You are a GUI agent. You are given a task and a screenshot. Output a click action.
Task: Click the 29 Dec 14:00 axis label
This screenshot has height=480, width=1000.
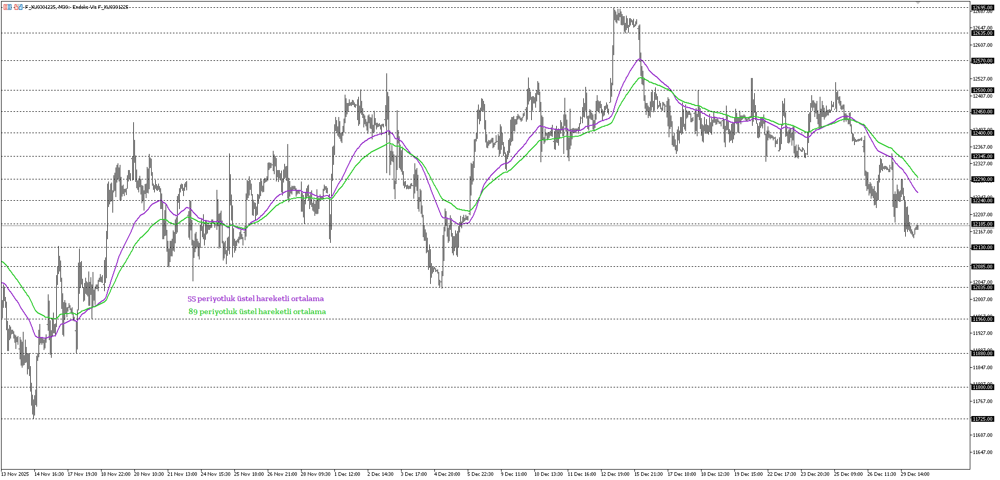916,474
